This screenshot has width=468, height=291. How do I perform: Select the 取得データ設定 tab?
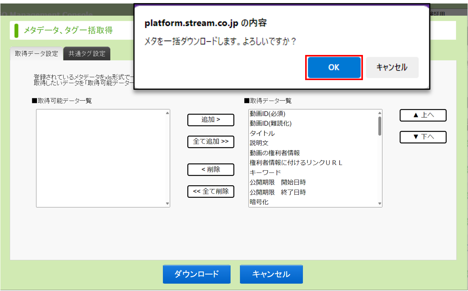[x=36, y=54]
